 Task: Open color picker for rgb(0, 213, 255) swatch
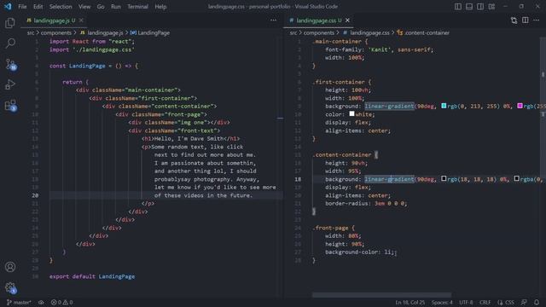[x=444, y=106]
